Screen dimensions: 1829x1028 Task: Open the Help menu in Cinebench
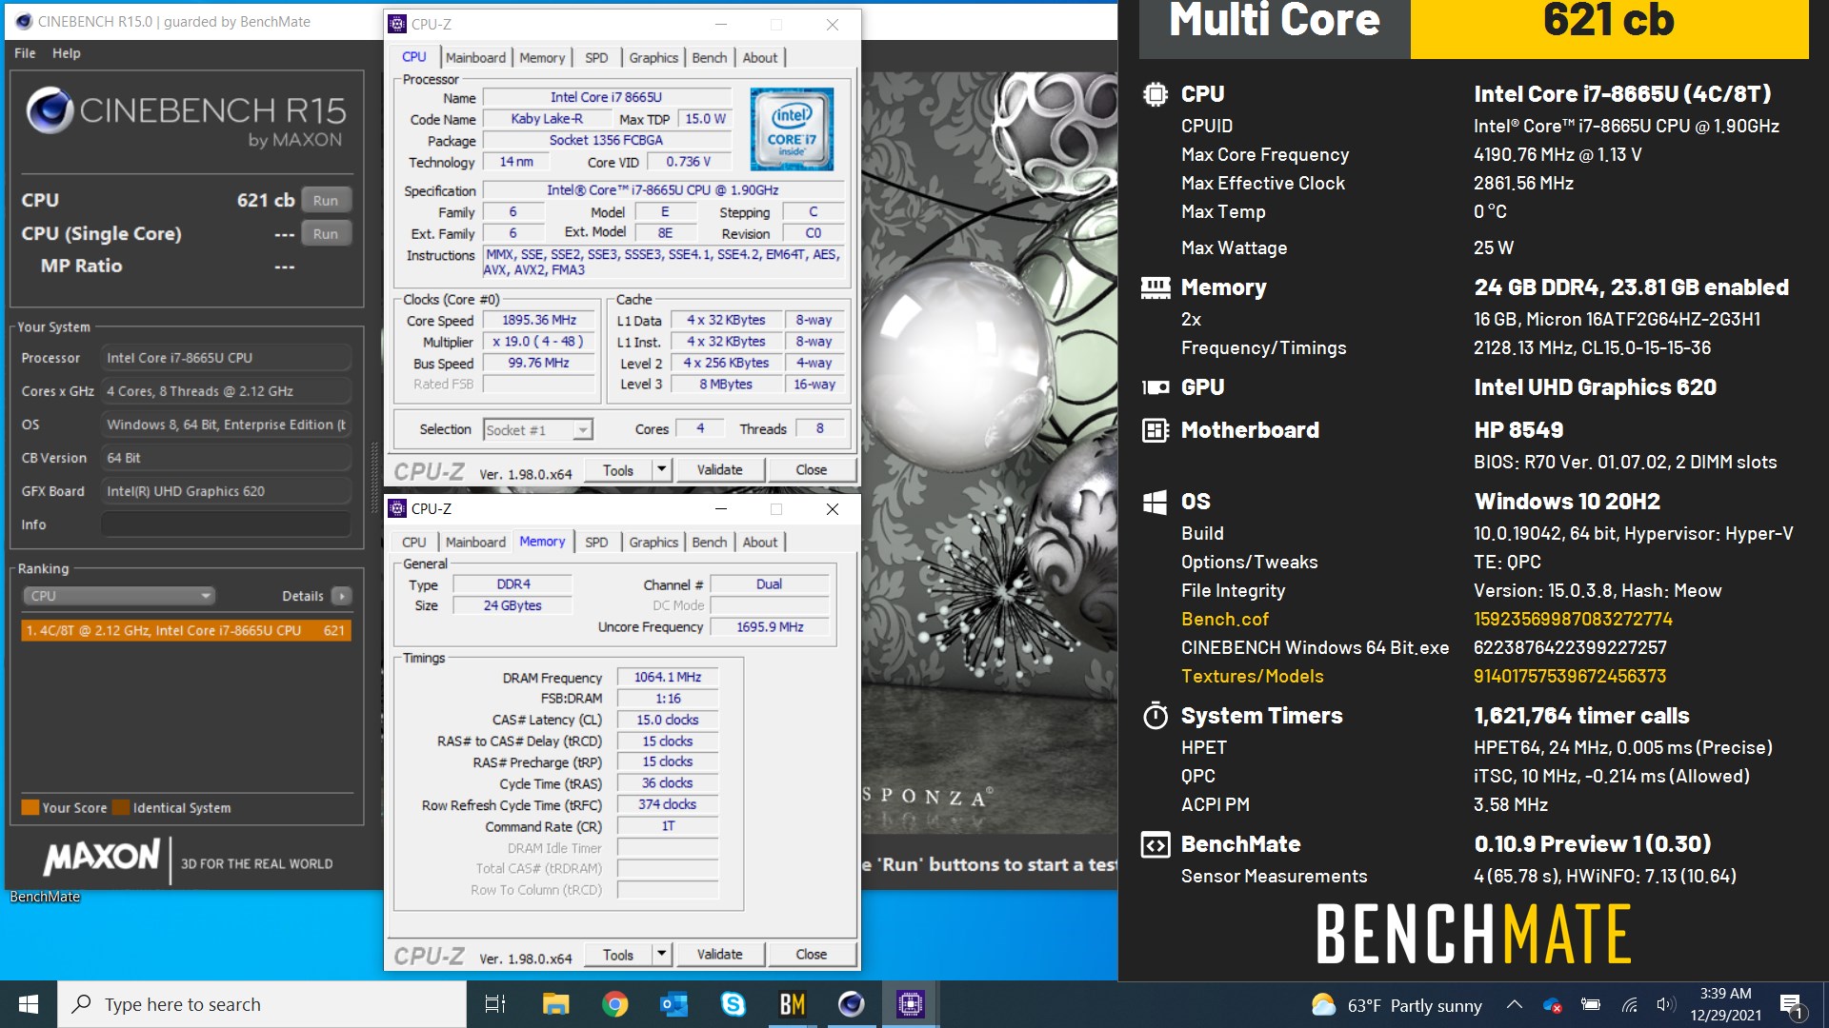click(67, 53)
